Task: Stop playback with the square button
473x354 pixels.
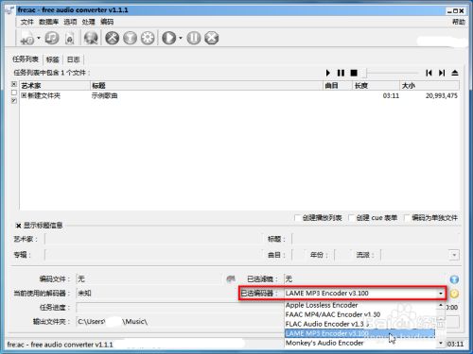Action: click(x=354, y=73)
